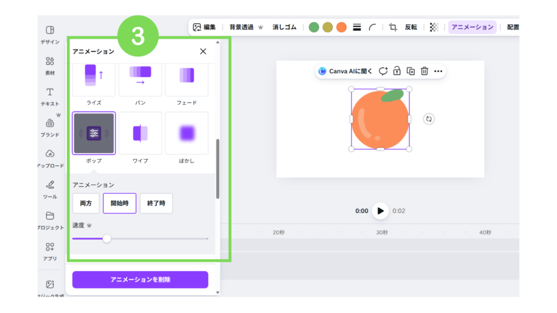The width and height of the screenshot is (557, 313).
Task: Switch to the アニメーション toolbar tab
Action: [472, 26]
